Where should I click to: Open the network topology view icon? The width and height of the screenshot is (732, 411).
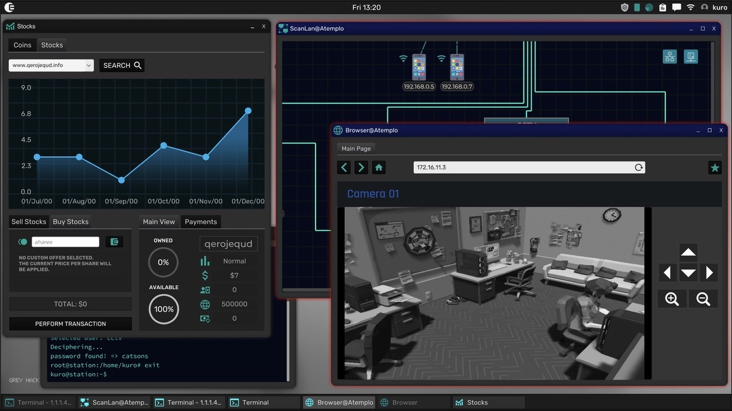(670, 57)
